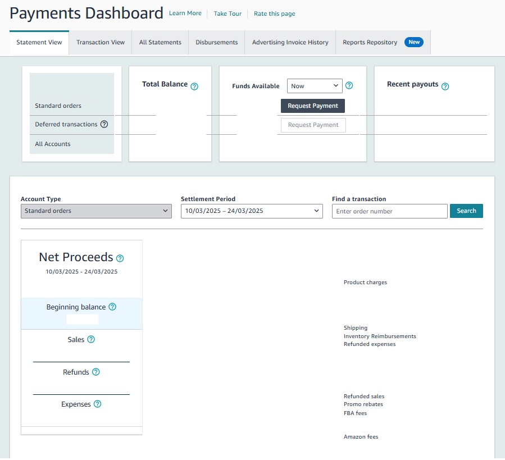Screen dimensions: 505x460
Task: Click help icon next to Expenses
Action: [x=97, y=404]
